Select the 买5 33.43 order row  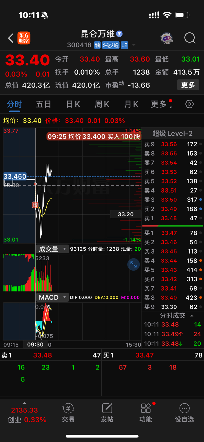tap(173, 270)
